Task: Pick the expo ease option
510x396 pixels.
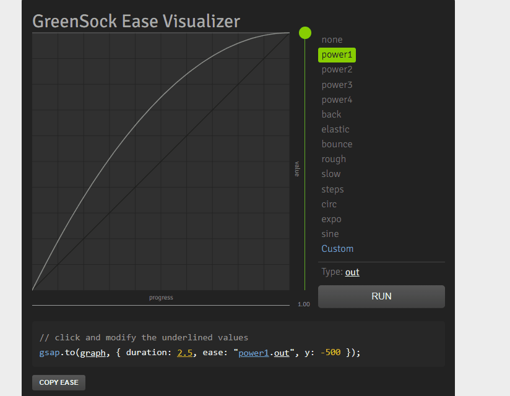Action: 331,218
